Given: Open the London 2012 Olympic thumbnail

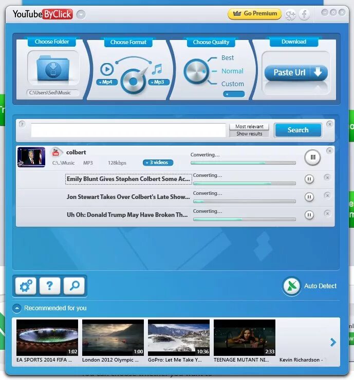Looking at the screenshot, I should (113, 337).
